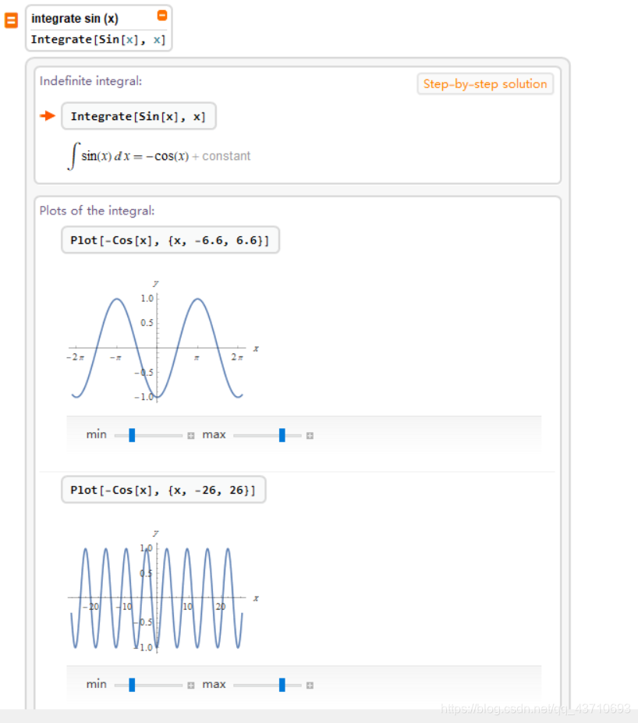Click the max slider under the -6.6 to 6.6 plot
The image size is (638, 723).
(x=282, y=435)
